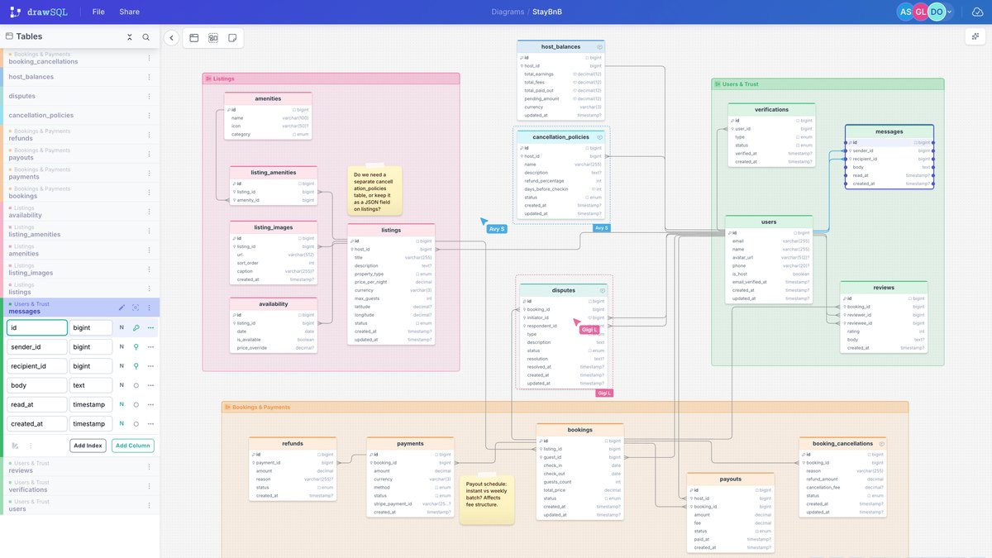
Task: Add a new group area from toolbar
Action: coord(213,38)
